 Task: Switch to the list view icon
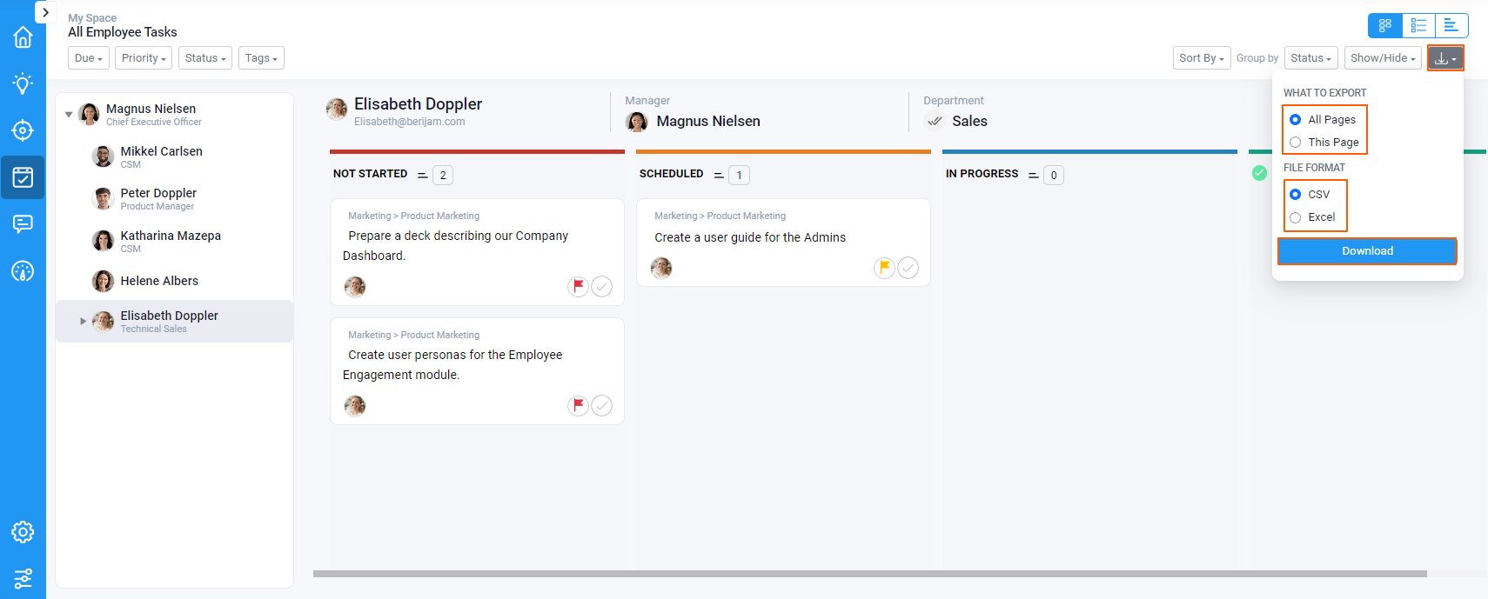coord(1418,25)
